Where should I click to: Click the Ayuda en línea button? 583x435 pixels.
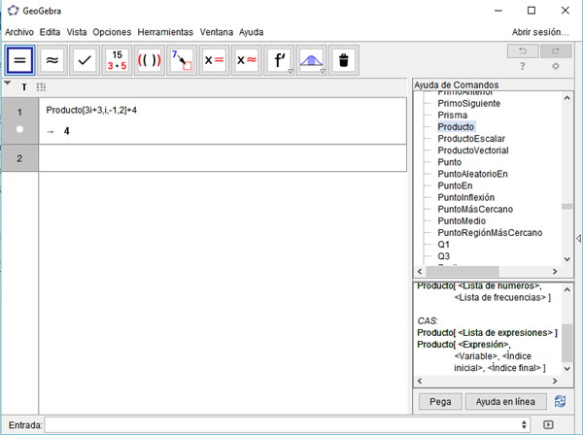(506, 401)
